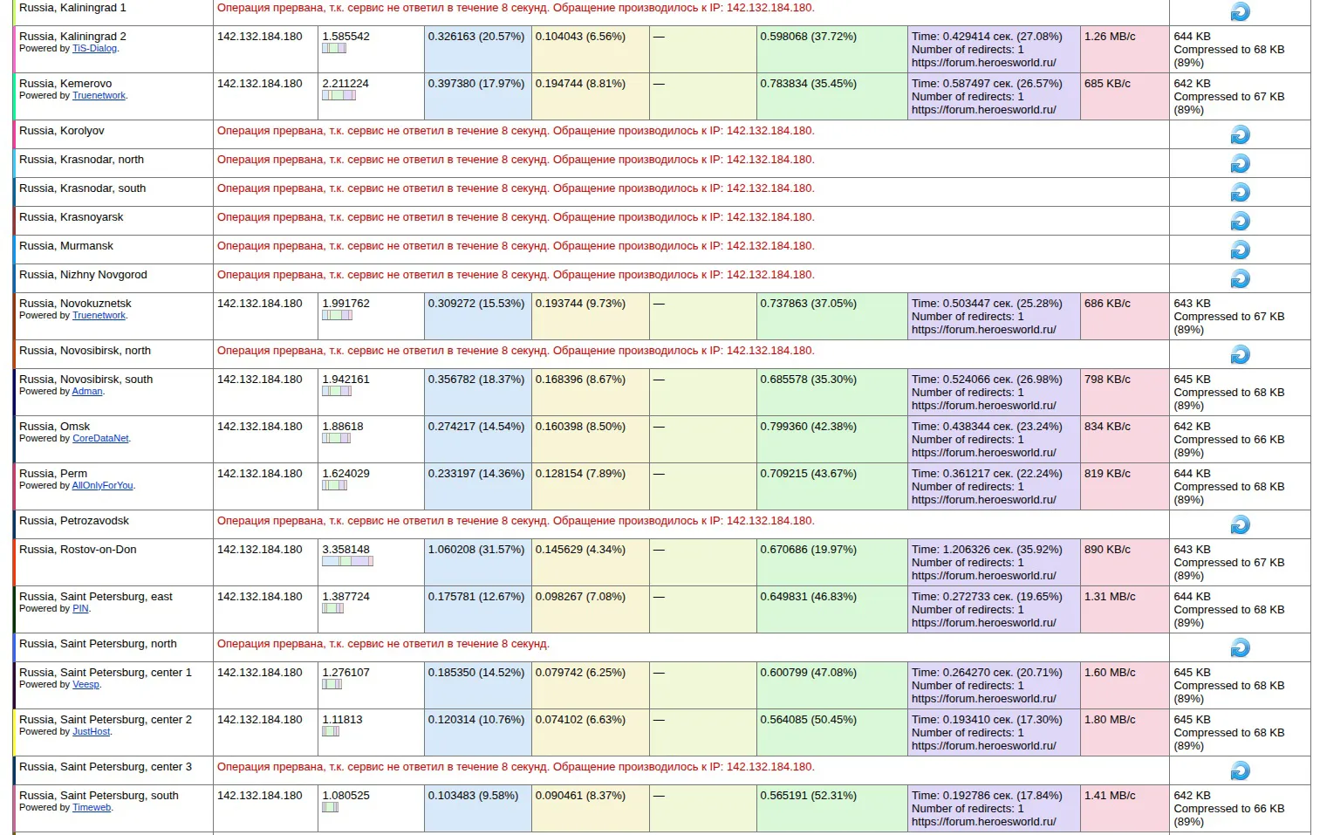Click the PIN provider link
The height and width of the screenshot is (835, 1320).
(x=80, y=609)
